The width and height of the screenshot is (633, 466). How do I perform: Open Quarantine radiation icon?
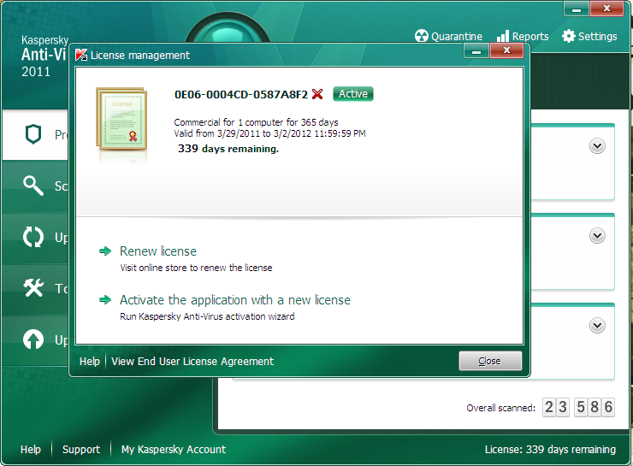(421, 36)
